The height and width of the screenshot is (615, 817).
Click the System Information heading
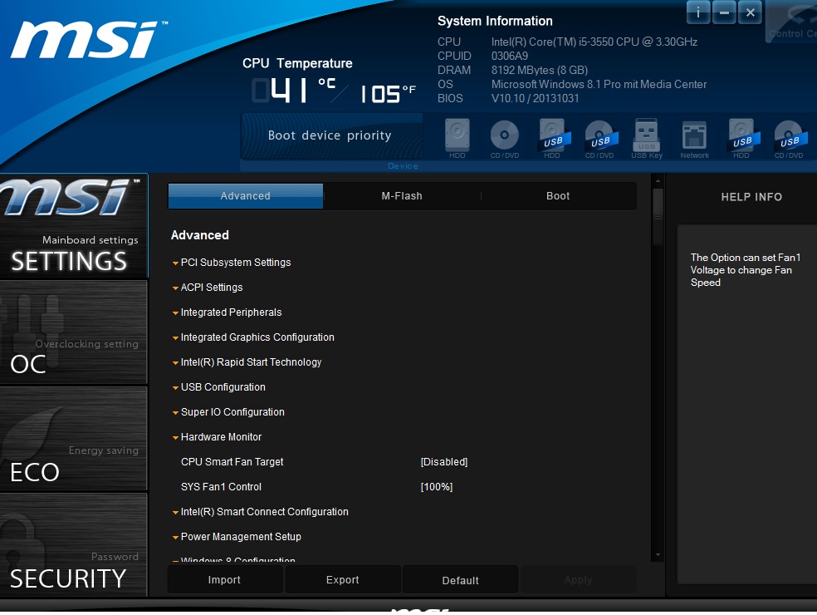tap(495, 22)
